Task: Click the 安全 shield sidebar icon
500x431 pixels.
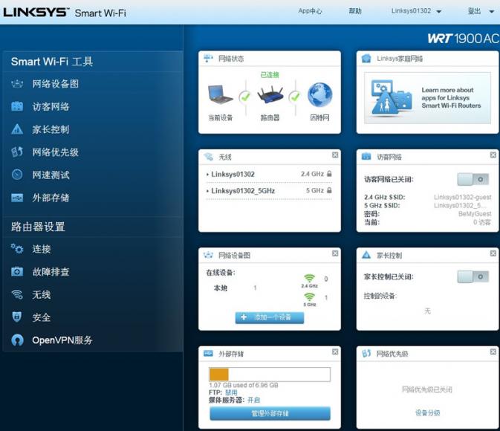Action: click(17, 317)
